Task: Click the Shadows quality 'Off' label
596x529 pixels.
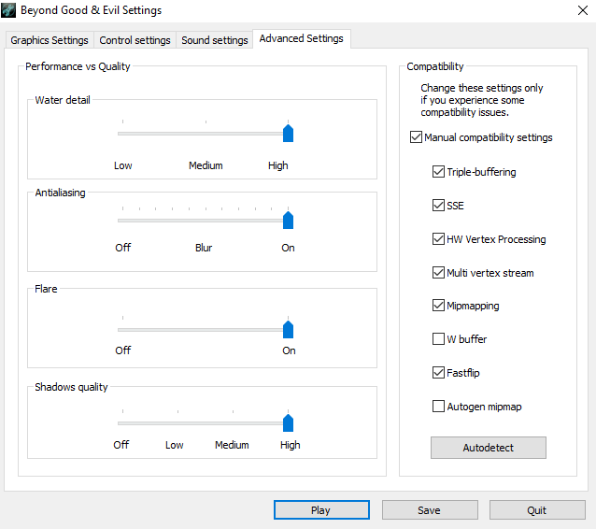Action: [x=121, y=445]
